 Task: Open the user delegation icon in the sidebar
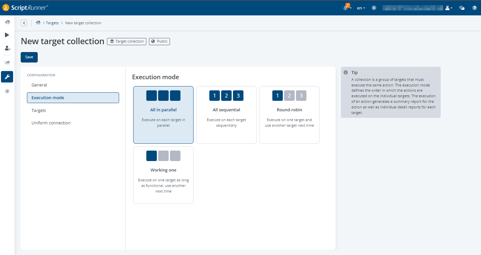click(x=7, y=48)
